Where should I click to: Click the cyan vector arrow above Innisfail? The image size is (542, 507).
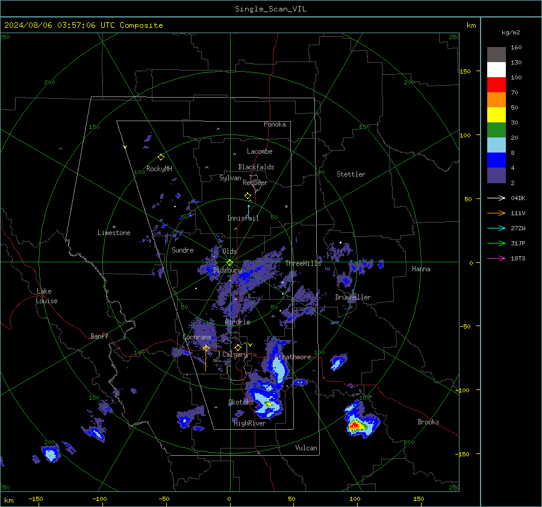(249, 212)
